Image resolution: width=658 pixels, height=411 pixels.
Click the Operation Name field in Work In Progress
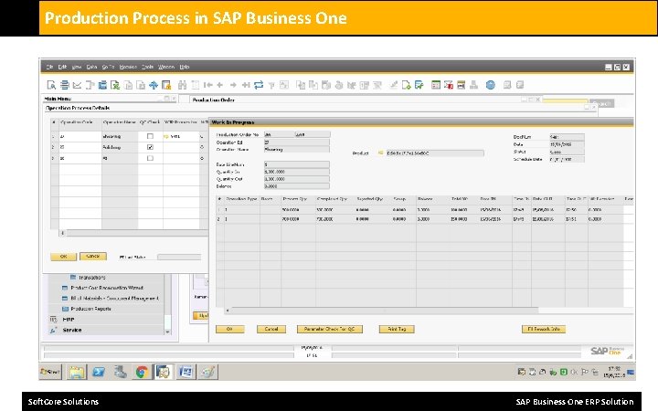pos(297,149)
